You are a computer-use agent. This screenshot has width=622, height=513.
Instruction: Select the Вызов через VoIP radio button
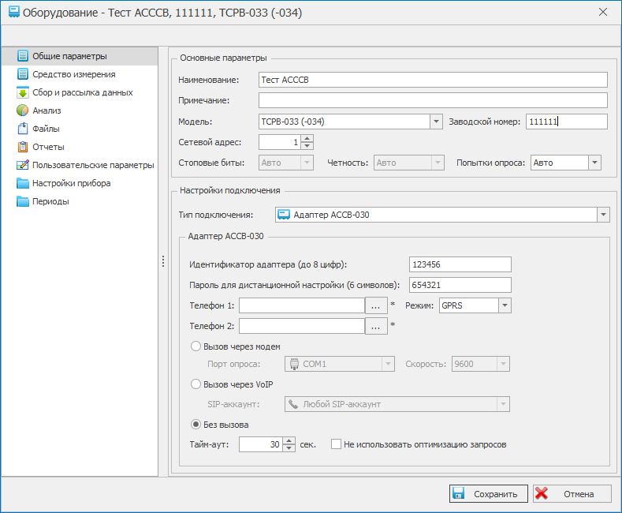(x=196, y=384)
